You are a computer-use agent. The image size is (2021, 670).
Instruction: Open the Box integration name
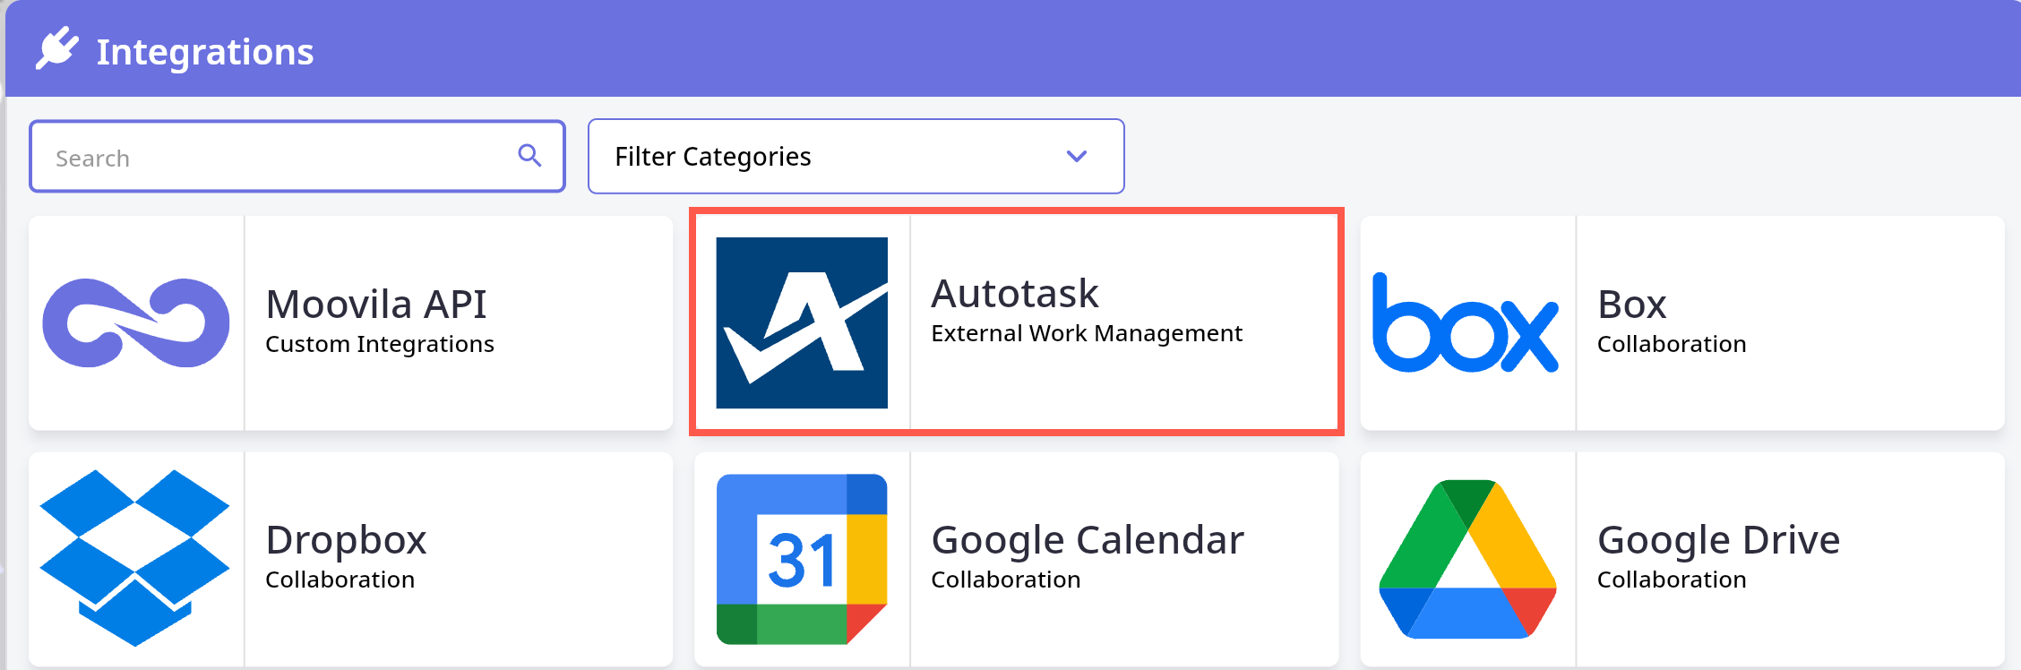(1631, 305)
